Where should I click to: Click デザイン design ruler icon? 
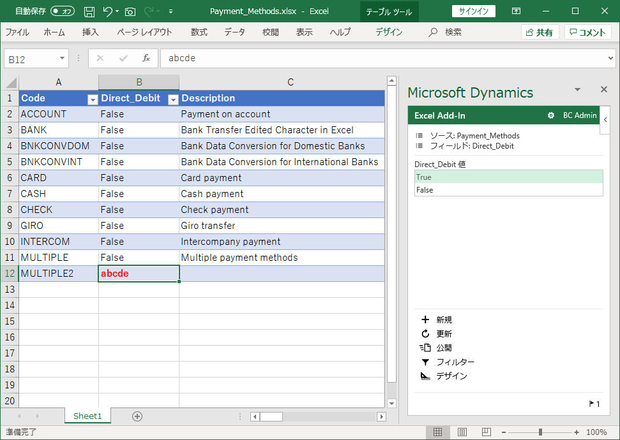point(425,376)
